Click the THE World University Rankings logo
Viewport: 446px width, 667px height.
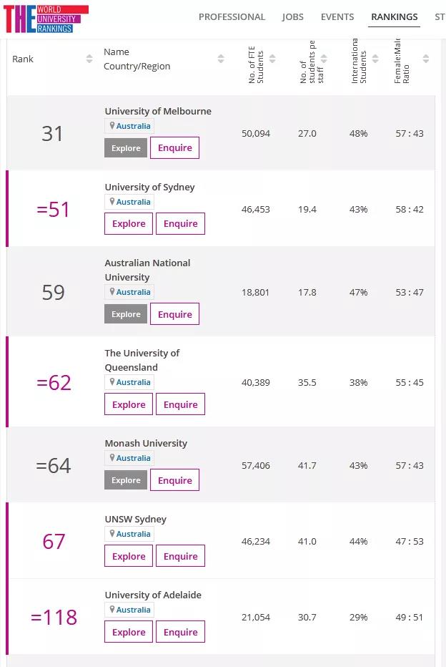[46, 19]
